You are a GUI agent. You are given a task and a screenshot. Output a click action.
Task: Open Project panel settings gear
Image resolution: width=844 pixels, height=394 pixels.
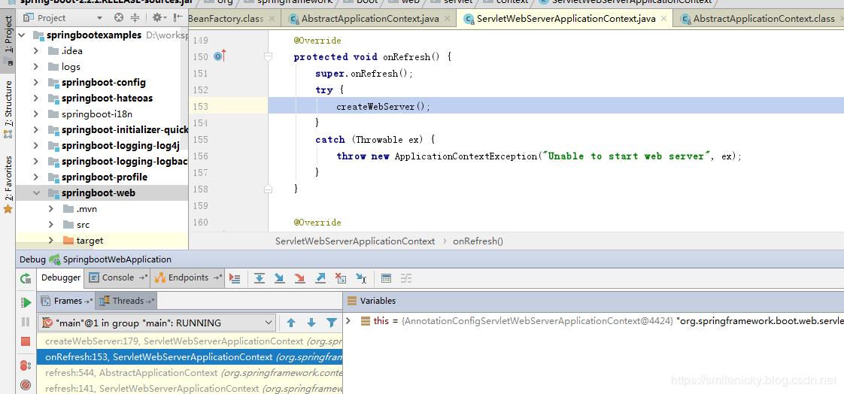click(x=158, y=18)
